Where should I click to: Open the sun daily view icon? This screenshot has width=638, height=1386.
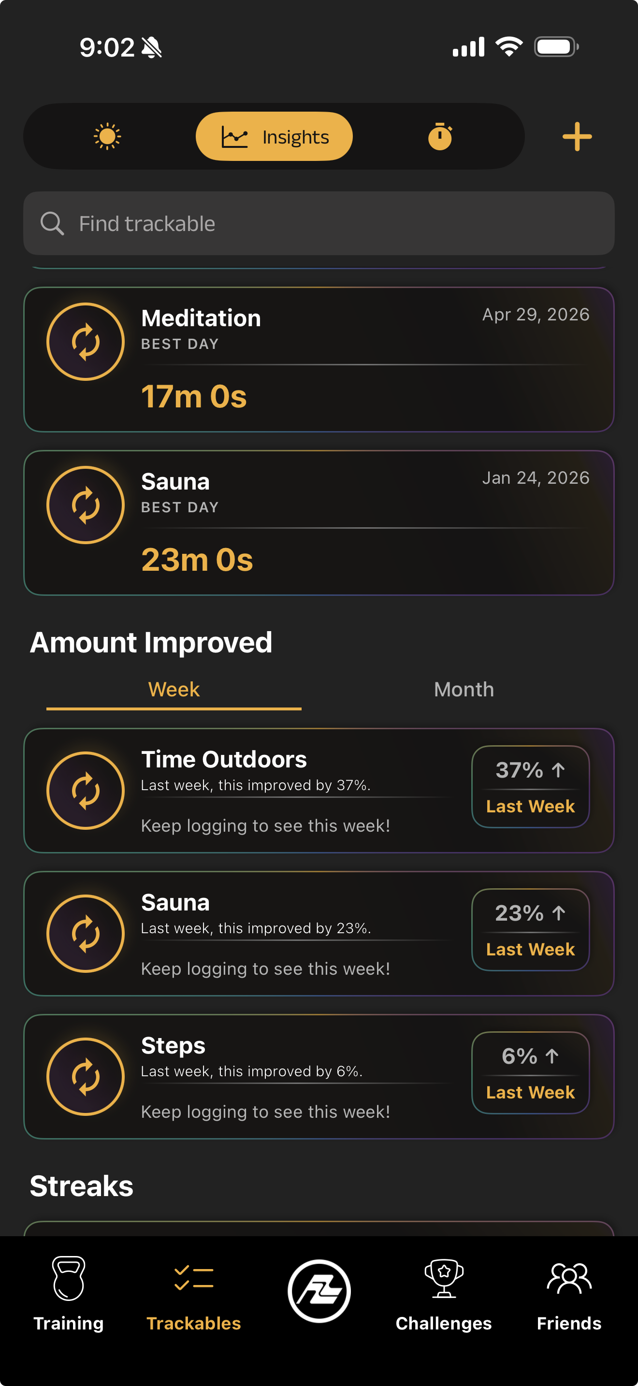coord(107,136)
